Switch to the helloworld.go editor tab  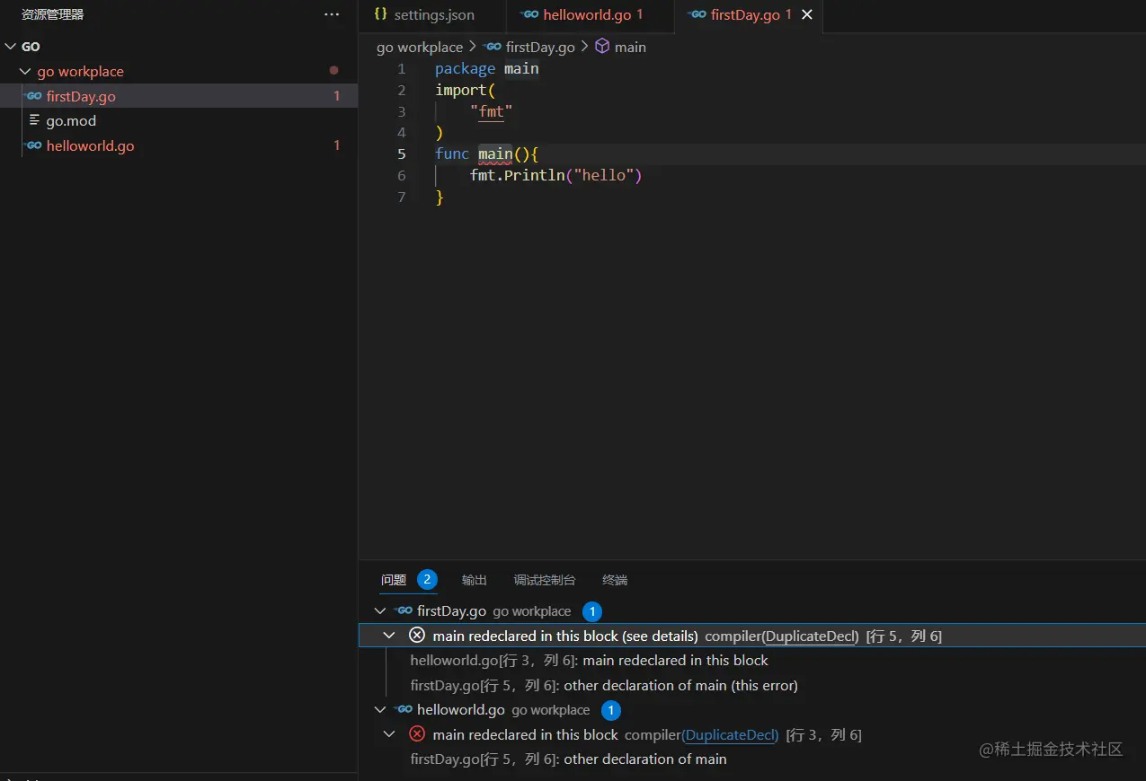click(590, 15)
